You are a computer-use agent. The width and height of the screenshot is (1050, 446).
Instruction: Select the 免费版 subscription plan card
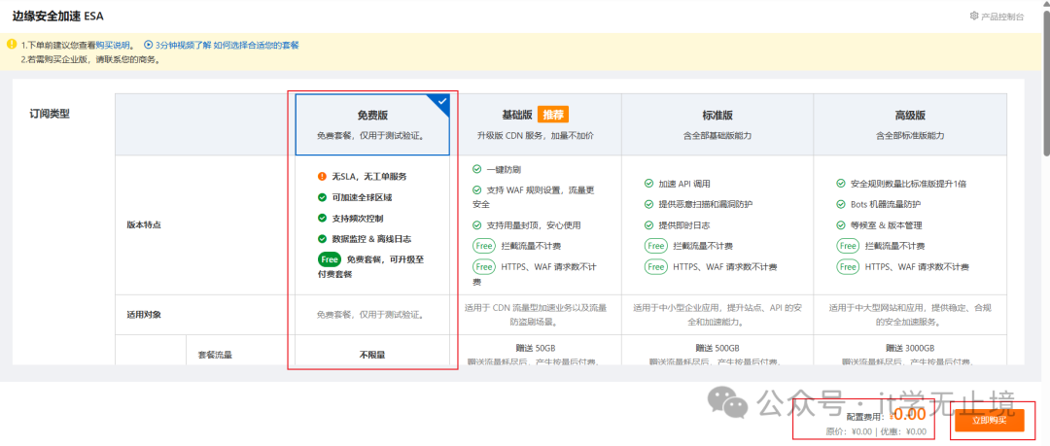pos(372,124)
